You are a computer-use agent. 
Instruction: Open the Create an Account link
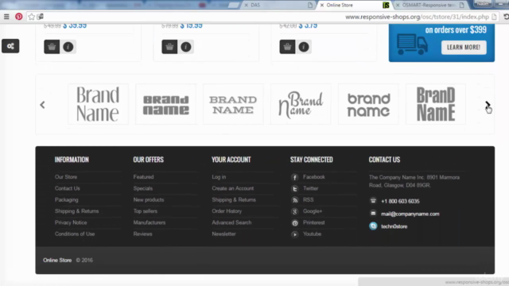click(x=233, y=188)
